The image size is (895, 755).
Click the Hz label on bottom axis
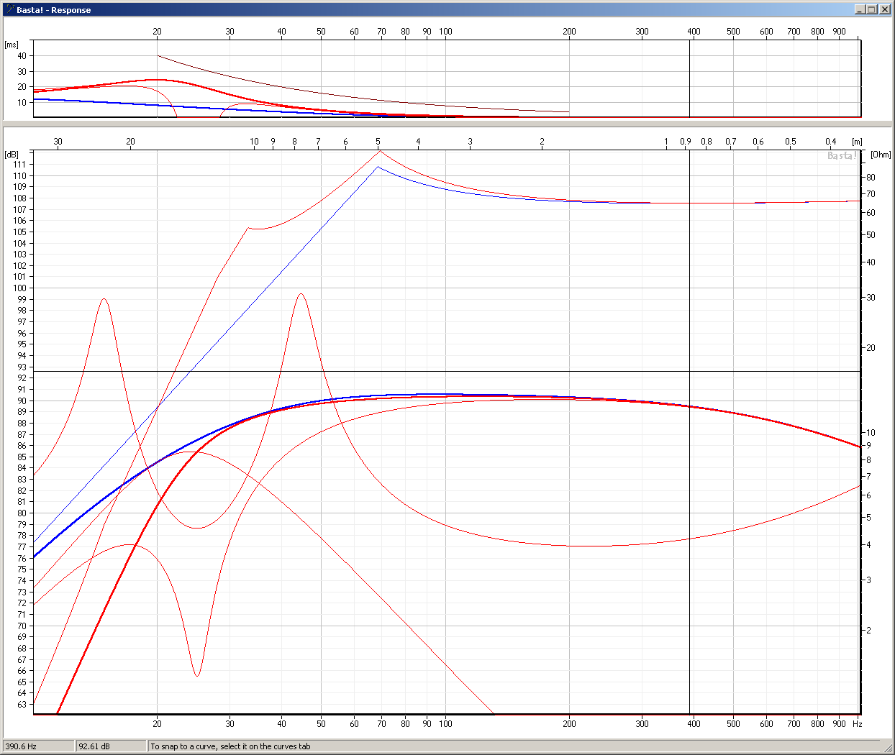857,724
